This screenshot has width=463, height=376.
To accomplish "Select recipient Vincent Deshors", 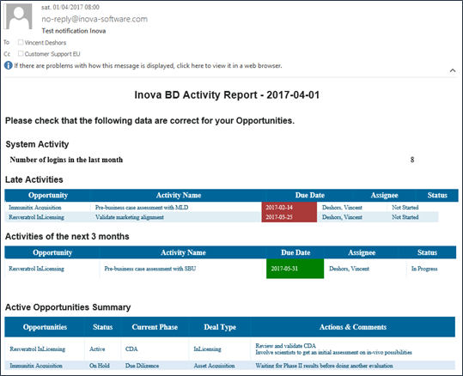I will (46, 43).
